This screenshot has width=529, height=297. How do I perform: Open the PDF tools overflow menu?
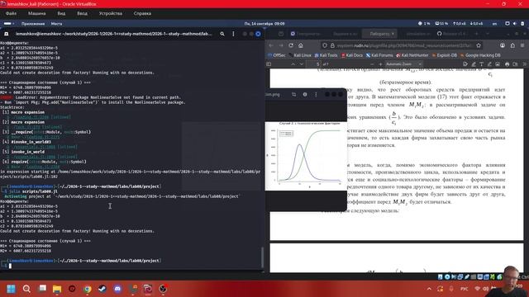click(x=524, y=64)
